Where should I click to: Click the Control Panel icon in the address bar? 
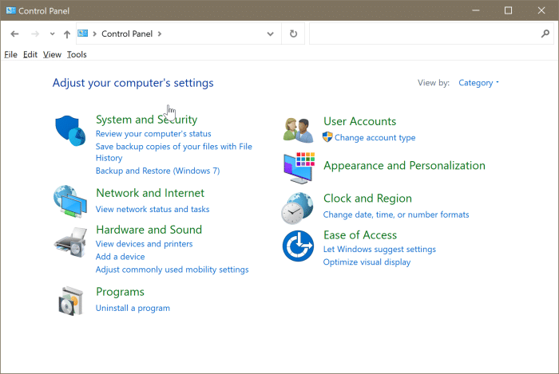click(83, 33)
